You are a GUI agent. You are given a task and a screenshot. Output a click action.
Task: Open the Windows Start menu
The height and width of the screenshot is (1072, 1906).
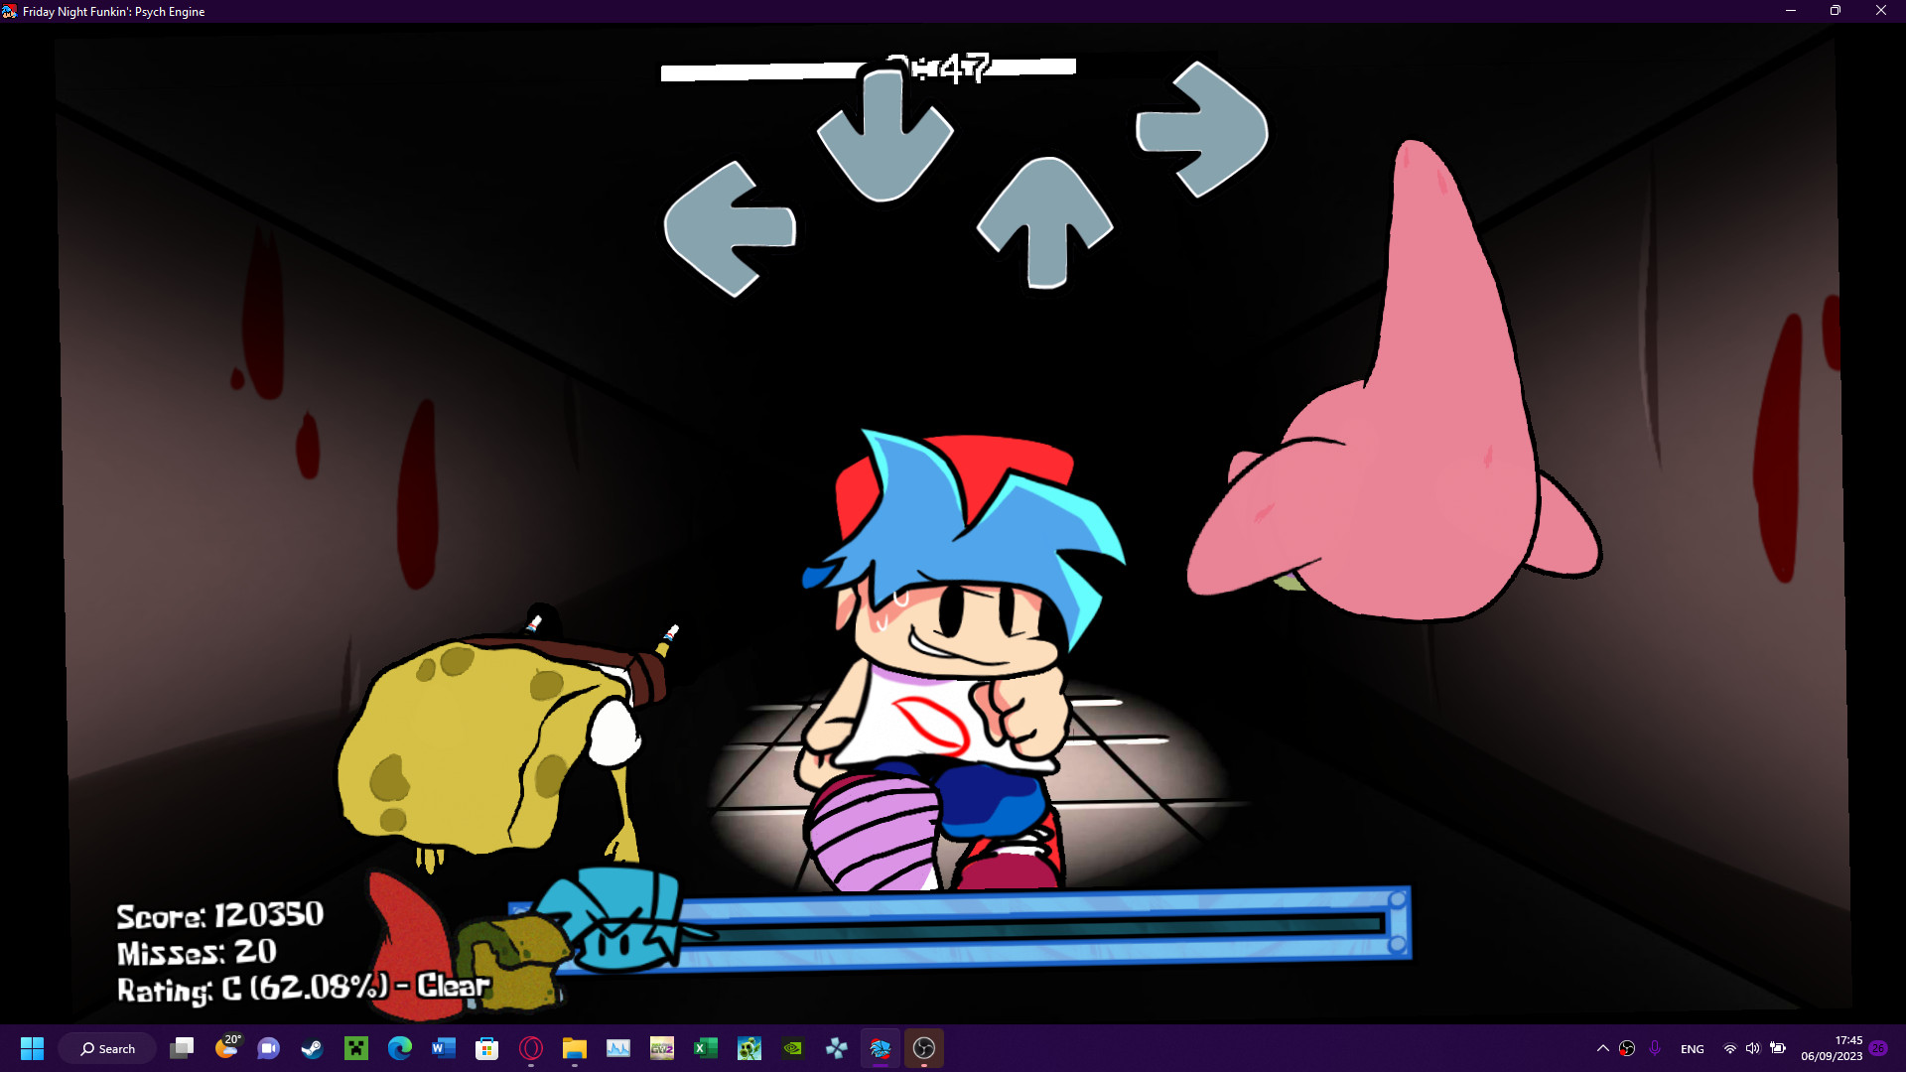pyautogui.click(x=32, y=1048)
